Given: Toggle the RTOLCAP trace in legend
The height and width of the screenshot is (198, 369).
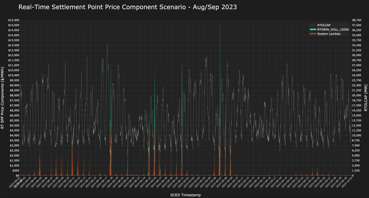Looking at the screenshot, I should click(x=324, y=25).
